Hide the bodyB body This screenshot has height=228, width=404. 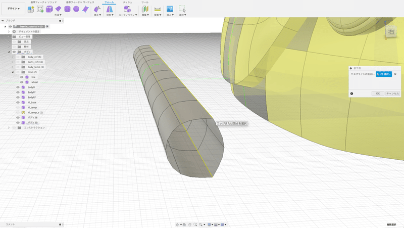tap(18, 87)
